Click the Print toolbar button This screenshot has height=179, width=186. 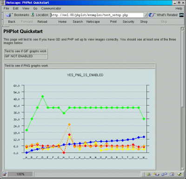[x=113, y=22]
